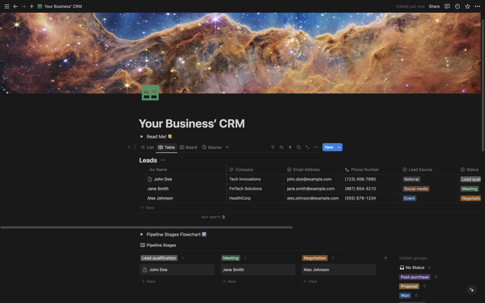
Task: Add new card under Meeting column
Action: tap(229, 281)
